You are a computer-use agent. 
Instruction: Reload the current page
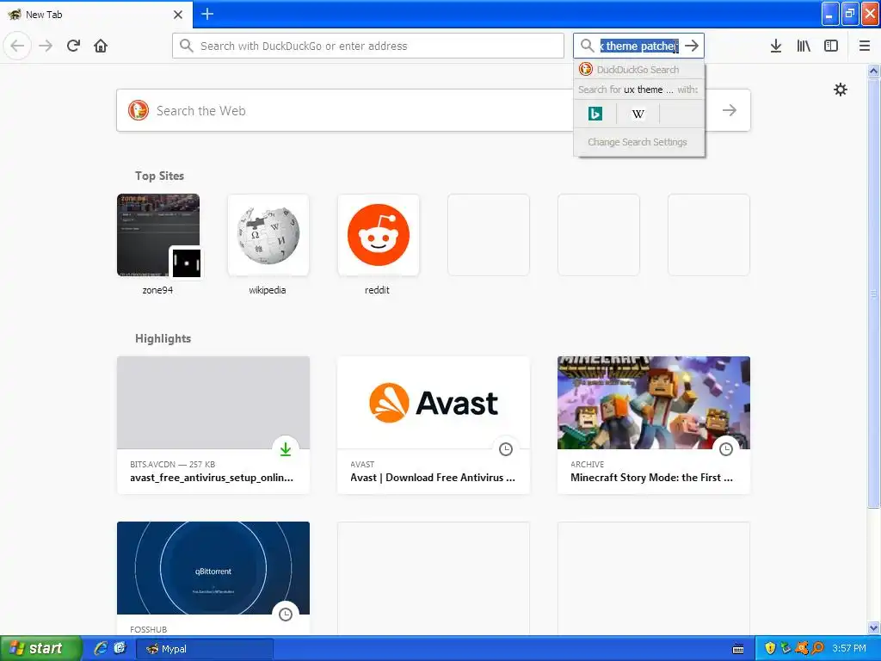(x=73, y=46)
